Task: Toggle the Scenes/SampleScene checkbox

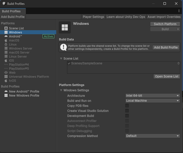Action: 69,63
